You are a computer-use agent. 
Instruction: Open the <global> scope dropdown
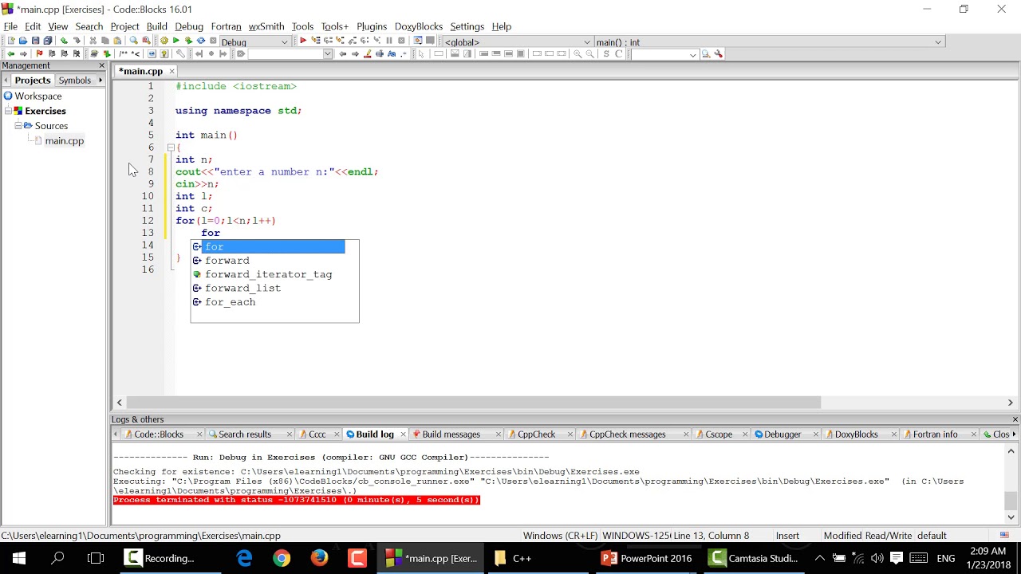click(587, 42)
